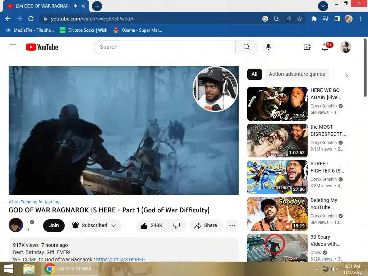Open the Chrome profile avatar
Screen dimensions: 368x276
[x=349, y=19]
